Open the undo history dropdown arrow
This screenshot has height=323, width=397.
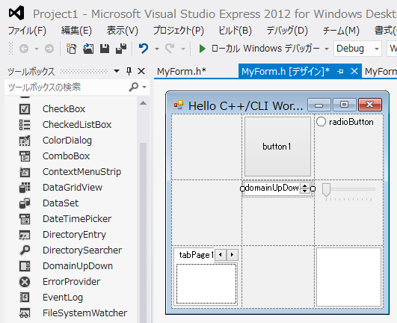(x=157, y=49)
